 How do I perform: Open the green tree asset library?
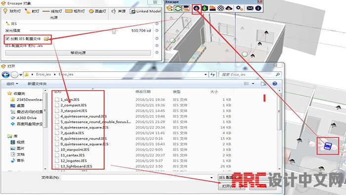205,8
